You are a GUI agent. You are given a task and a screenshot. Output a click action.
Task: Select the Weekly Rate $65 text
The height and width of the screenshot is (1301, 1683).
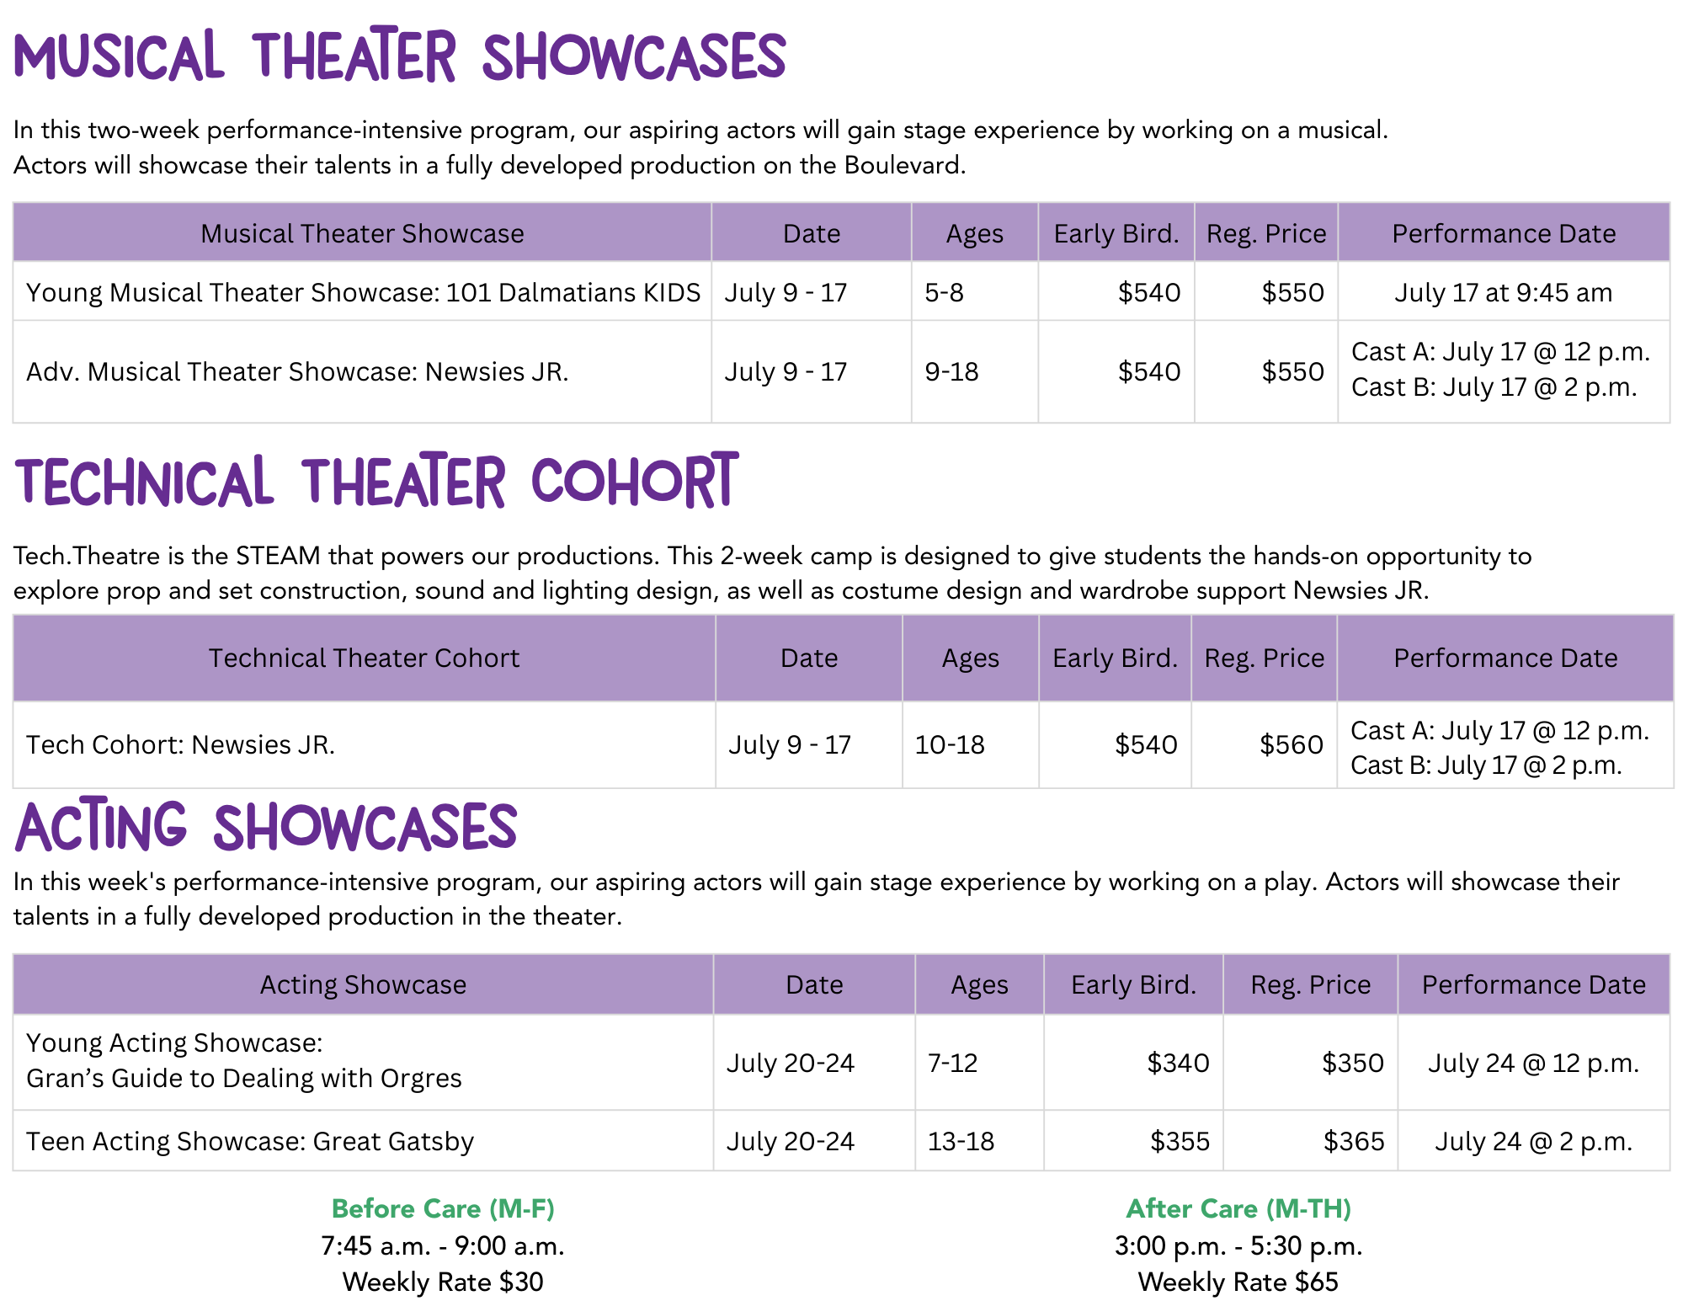pyautogui.click(x=1238, y=1281)
